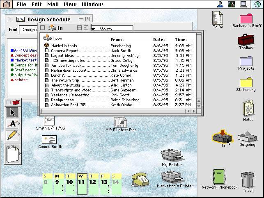Open the Smith 6/11/93 document
Viewport: 264px width, 198px height.
click(x=49, y=121)
